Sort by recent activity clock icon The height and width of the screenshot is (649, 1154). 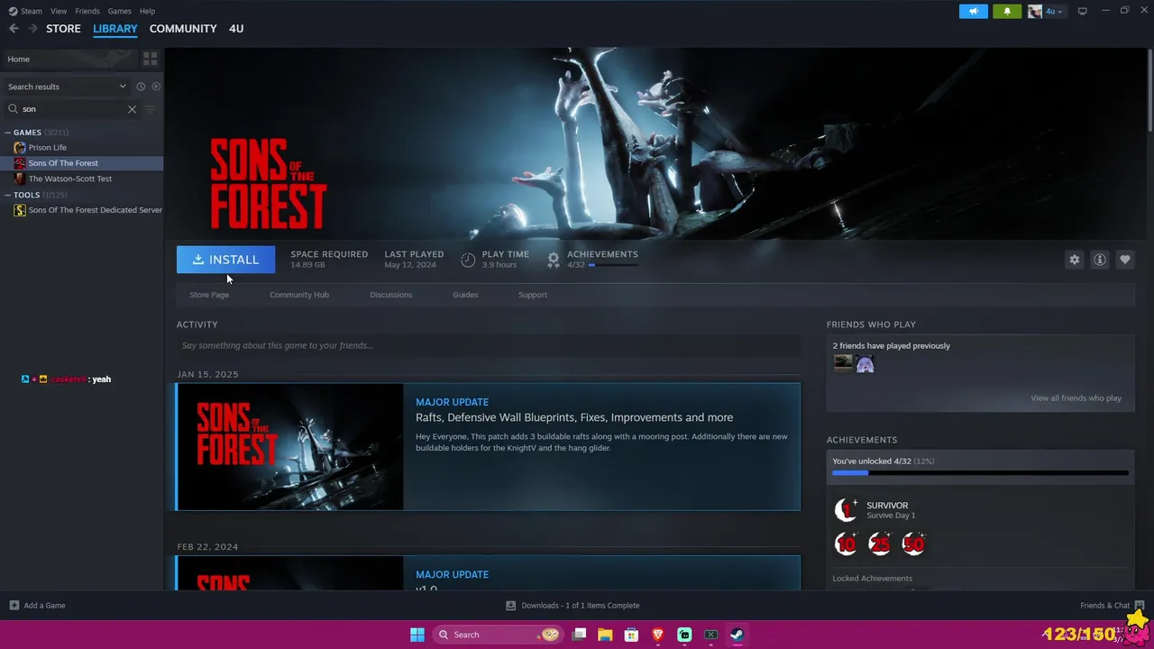141,87
